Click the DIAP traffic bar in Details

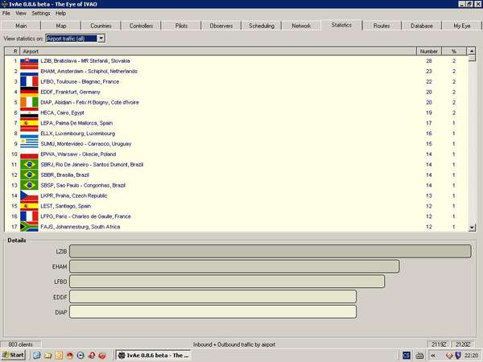tap(213, 312)
